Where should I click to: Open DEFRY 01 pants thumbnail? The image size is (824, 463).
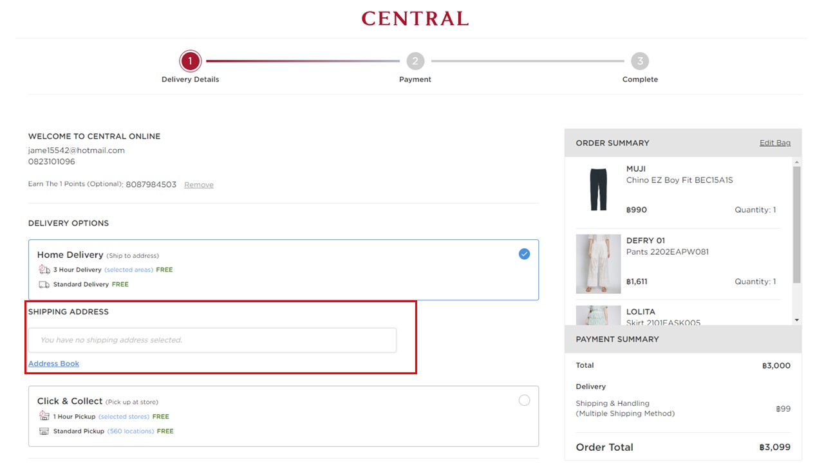598,264
